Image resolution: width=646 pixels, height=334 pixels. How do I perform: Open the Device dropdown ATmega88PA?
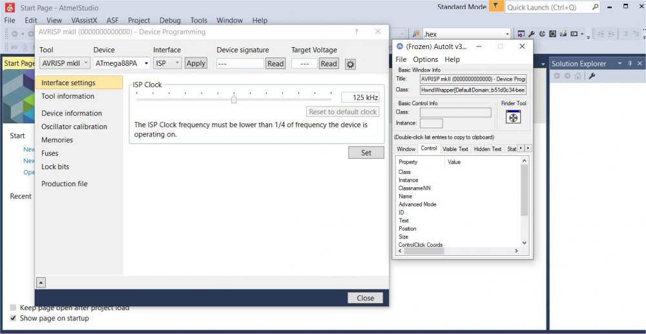click(121, 63)
